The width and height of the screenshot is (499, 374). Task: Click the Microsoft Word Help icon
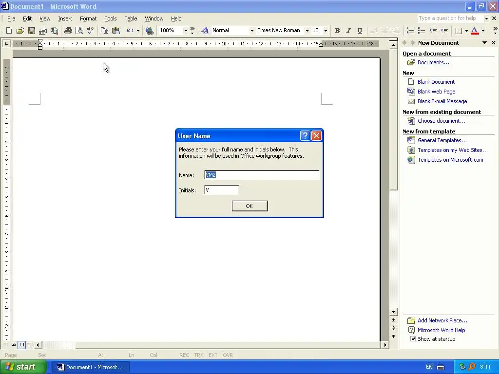411,330
